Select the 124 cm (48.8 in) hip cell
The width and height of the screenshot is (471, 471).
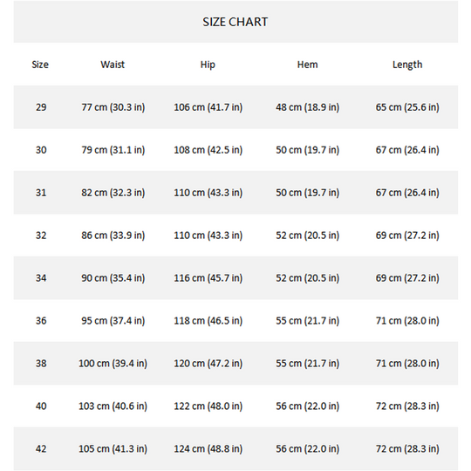(x=208, y=449)
